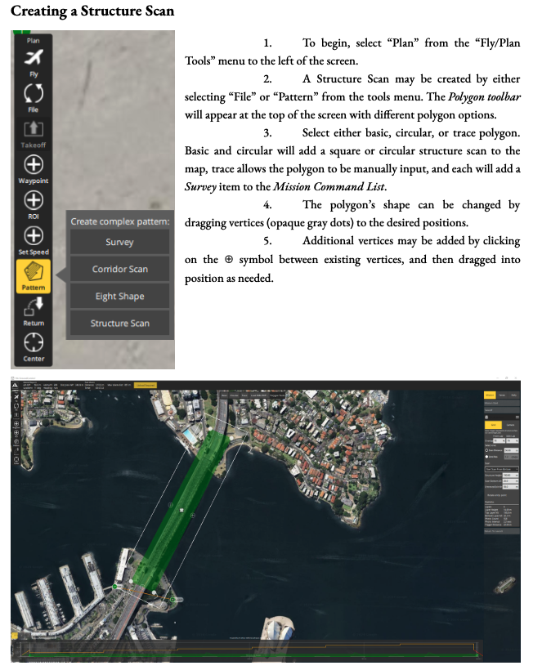Select the Ground Res radio button

(486, 457)
